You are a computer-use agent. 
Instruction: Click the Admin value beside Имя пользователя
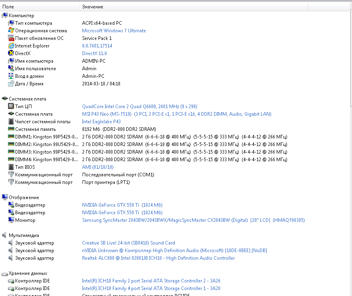coord(89,69)
